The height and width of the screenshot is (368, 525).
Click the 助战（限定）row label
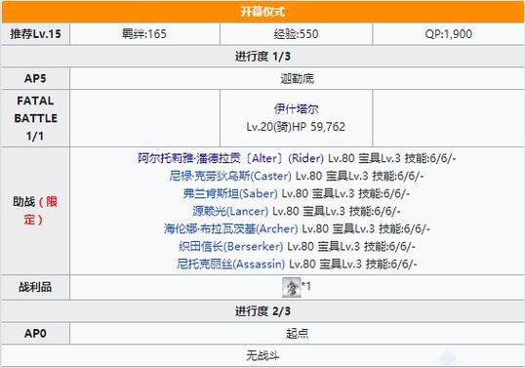tap(35, 211)
